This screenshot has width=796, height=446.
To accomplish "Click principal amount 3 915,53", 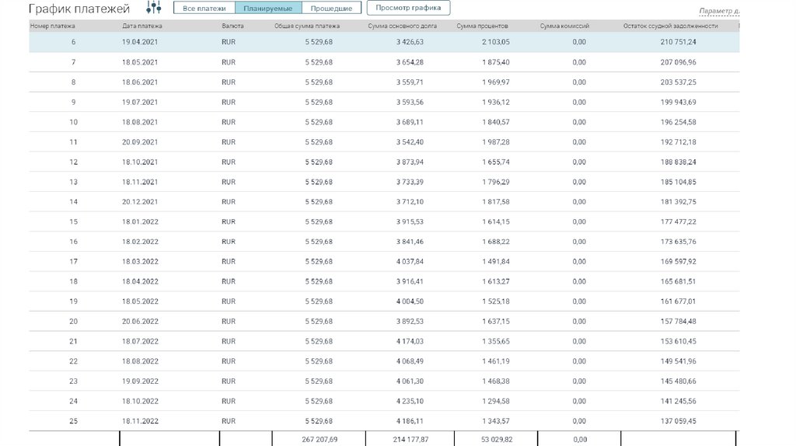I will tap(410, 221).
